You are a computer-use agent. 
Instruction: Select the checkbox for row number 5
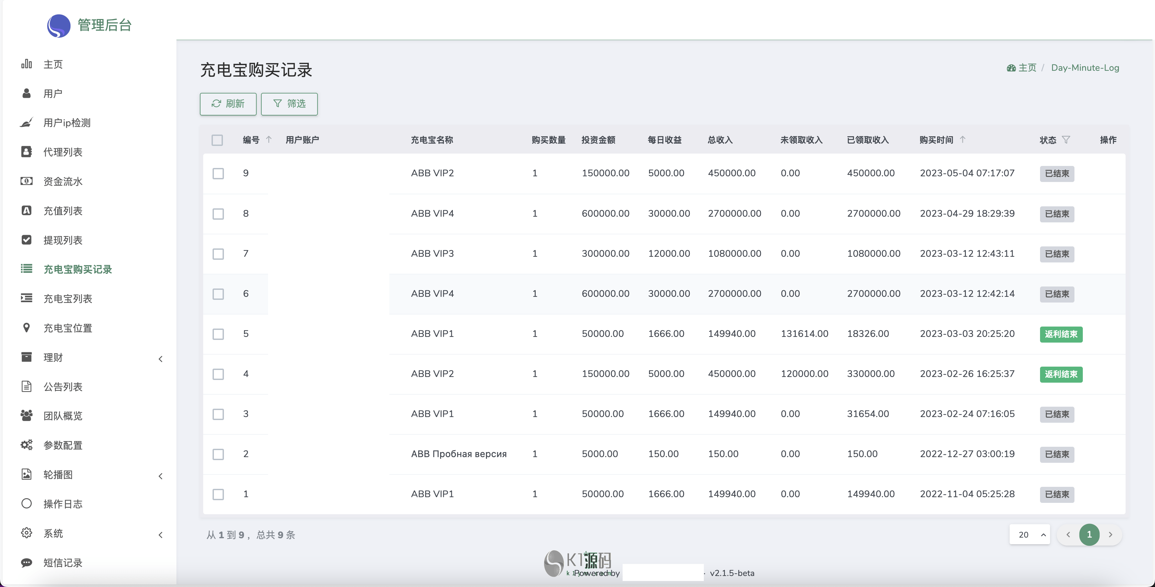click(x=218, y=334)
